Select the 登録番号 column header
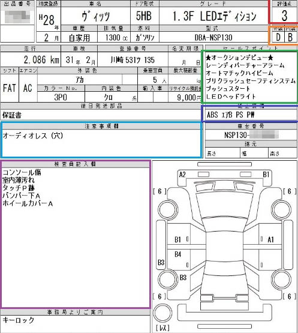 pyautogui.click(x=133, y=49)
